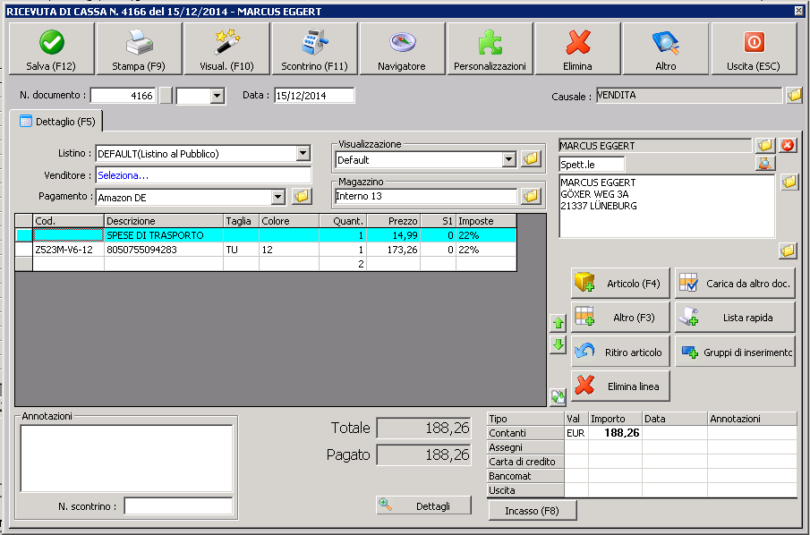The height and width of the screenshot is (535, 810).
Task: Open folder icon beside Pagamento dropdown
Action: click(x=302, y=196)
